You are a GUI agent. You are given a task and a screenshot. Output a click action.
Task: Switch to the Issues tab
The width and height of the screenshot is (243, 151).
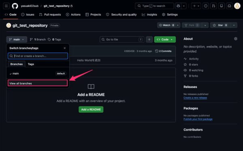[x=28, y=14]
